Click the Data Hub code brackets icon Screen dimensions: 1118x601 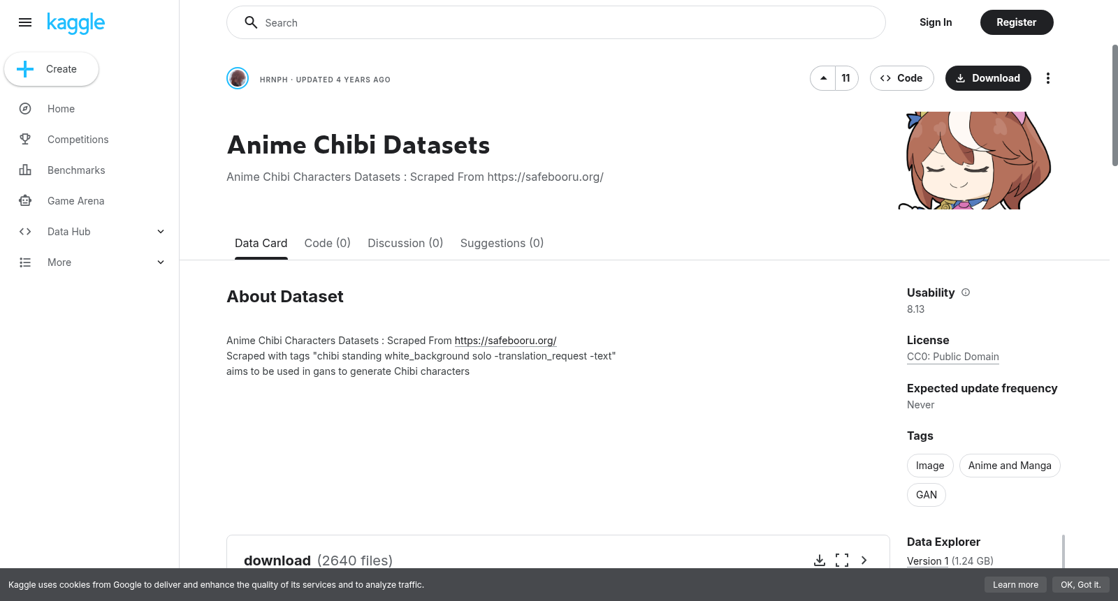tap(25, 232)
